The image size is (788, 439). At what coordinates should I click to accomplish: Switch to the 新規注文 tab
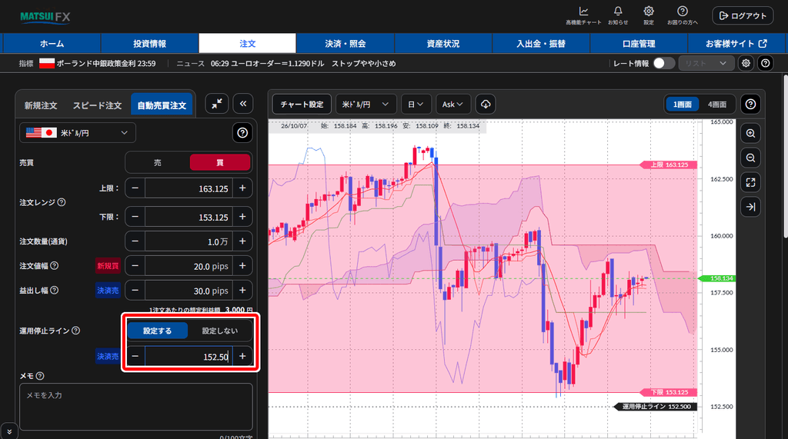(41, 105)
